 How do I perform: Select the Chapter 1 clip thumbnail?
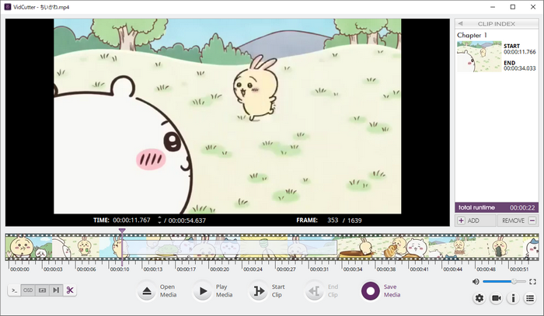[x=479, y=57]
